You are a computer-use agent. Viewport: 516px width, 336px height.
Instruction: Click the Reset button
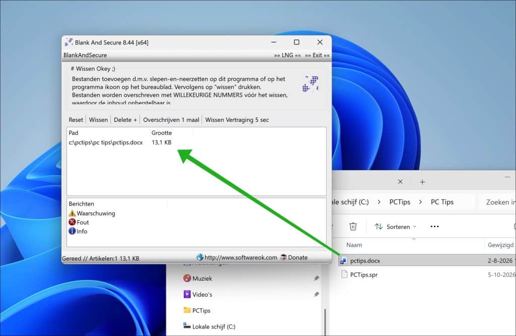76,120
